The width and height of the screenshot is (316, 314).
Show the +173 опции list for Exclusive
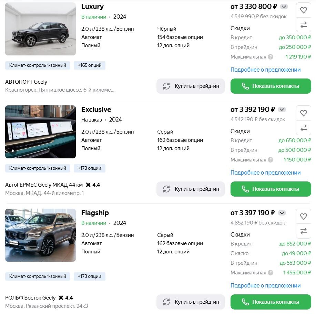(89, 168)
